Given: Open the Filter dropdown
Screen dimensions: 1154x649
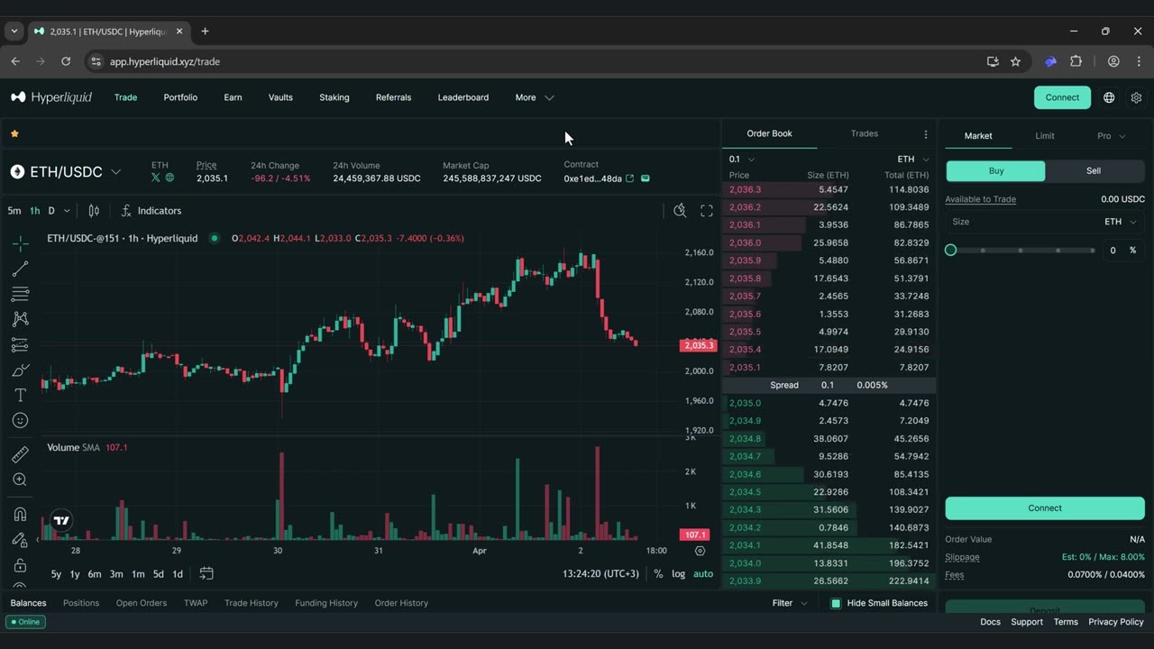Looking at the screenshot, I should [790, 603].
